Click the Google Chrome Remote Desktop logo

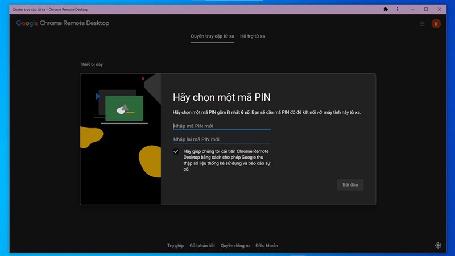click(63, 23)
